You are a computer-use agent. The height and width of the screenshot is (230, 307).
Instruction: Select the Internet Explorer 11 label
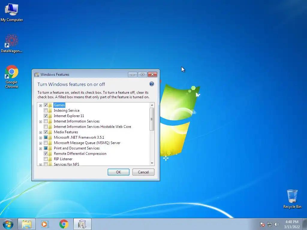69,116
